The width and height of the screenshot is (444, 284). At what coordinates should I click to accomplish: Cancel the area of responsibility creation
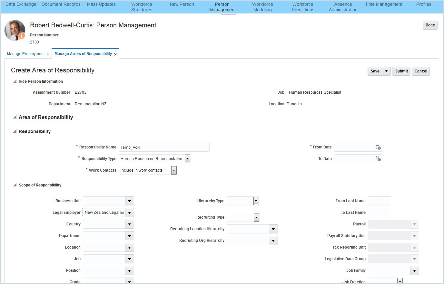pos(420,71)
